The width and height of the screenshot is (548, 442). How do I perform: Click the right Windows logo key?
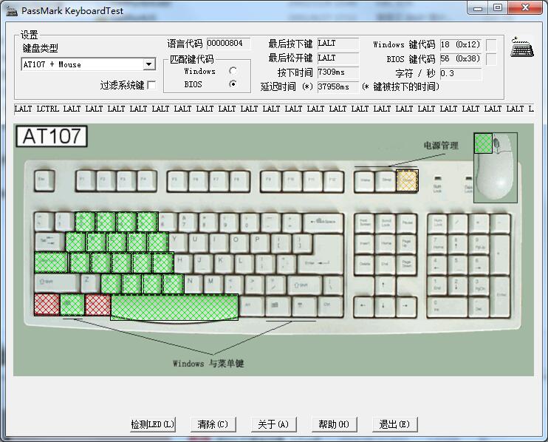point(278,306)
